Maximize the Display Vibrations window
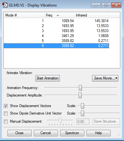Image resolution: width=124 pixels, height=141 pixels. click(x=106, y=5)
